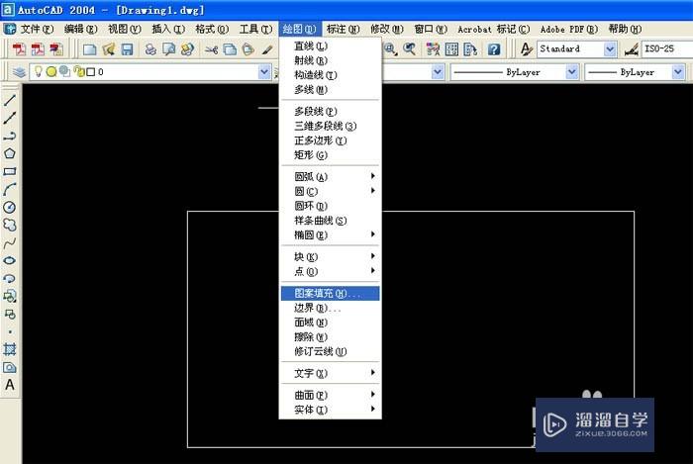
Task: Choose 修订云线(U) menu entry
Action: coord(330,351)
